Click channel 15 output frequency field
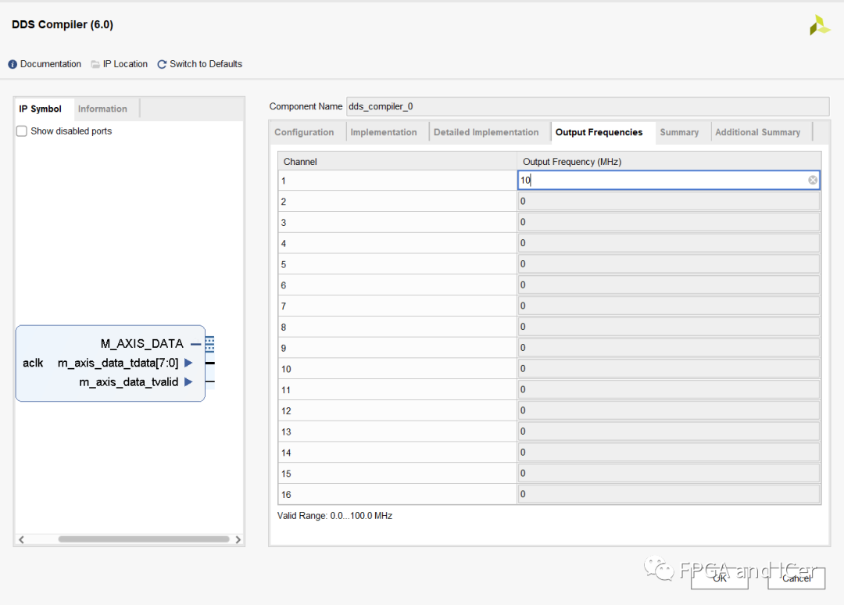Viewport: 844px width, 605px height. click(668, 474)
